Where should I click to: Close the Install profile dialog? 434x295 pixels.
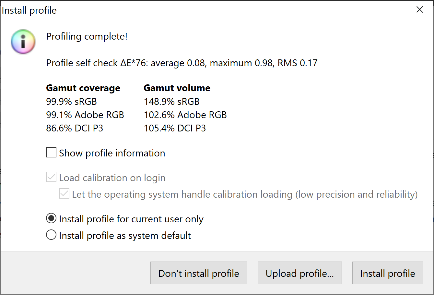[420, 10]
